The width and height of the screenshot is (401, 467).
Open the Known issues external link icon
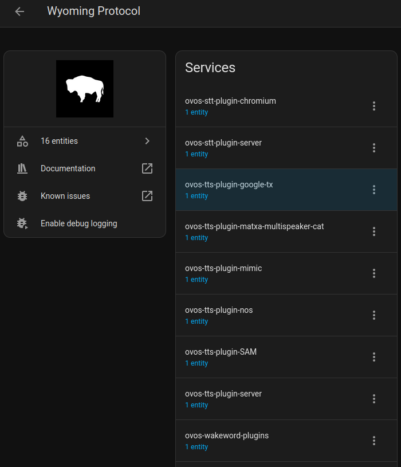(147, 196)
